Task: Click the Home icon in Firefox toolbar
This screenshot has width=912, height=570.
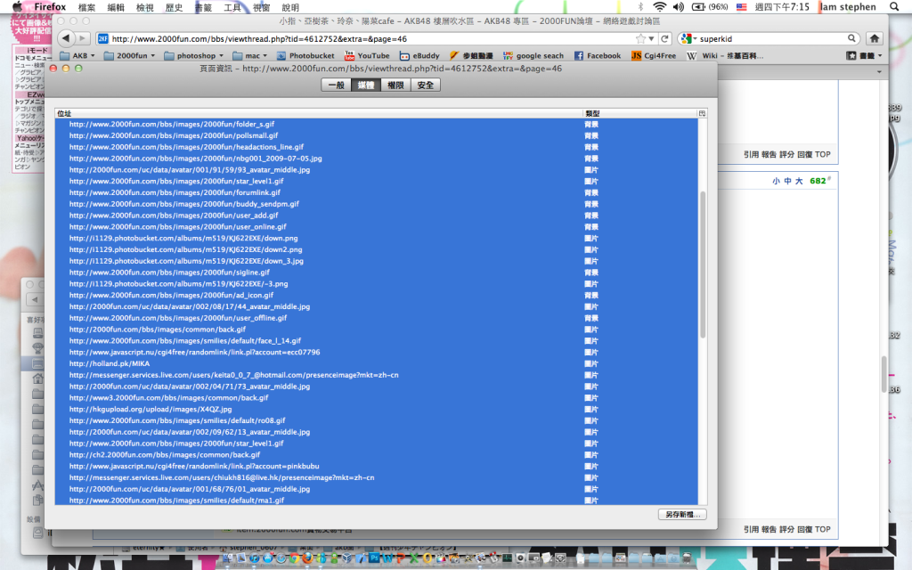Action: [x=875, y=38]
